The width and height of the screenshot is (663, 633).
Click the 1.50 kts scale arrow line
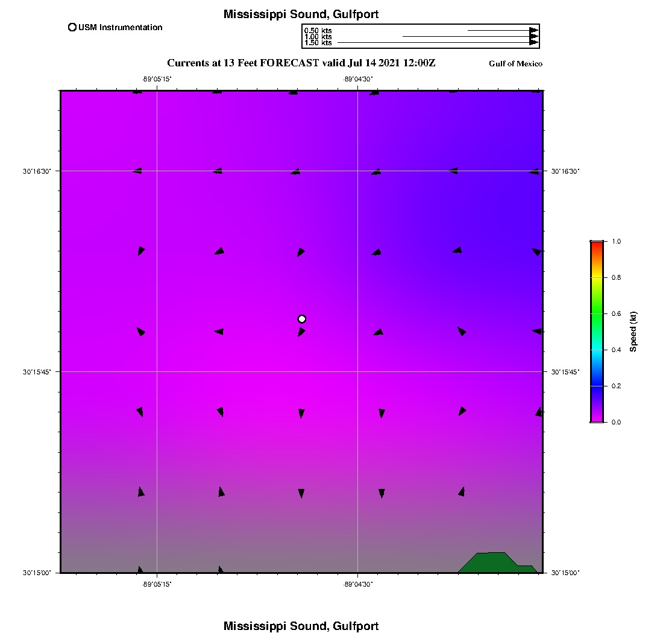point(434,43)
